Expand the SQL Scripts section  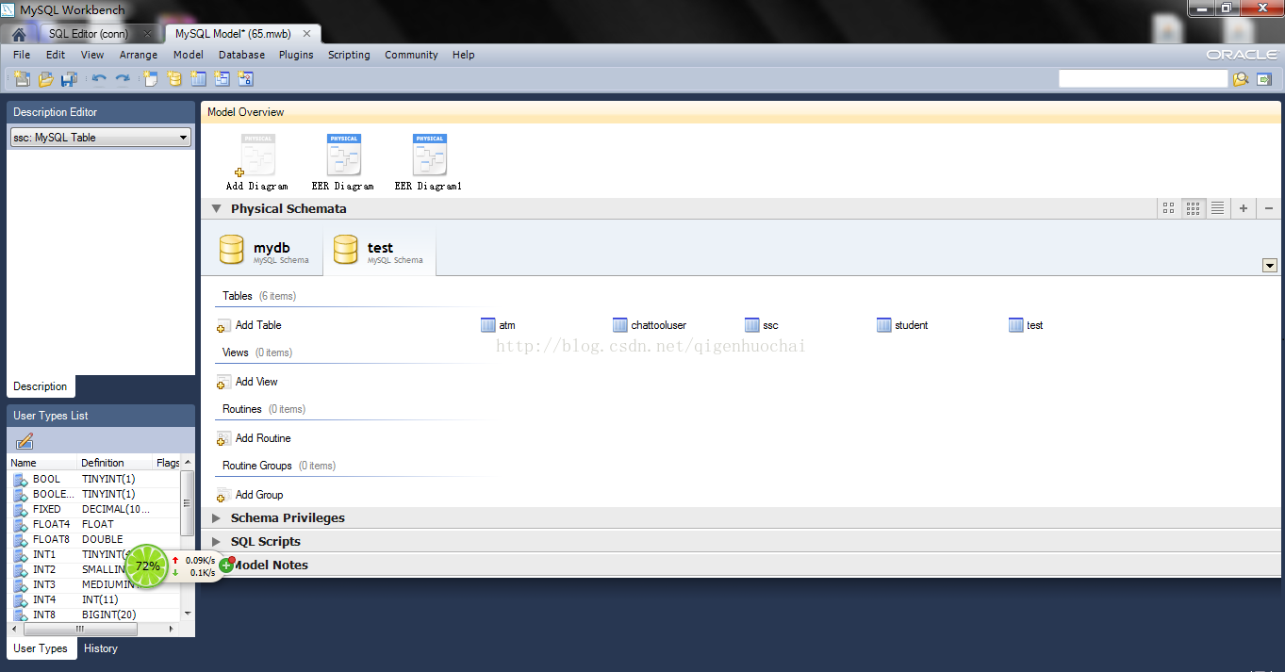(x=216, y=542)
